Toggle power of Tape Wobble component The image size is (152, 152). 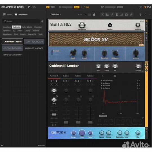click(x=146, y=129)
